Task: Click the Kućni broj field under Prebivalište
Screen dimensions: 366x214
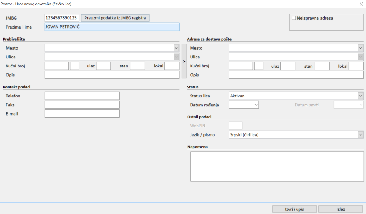Action: tap(56, 66)
